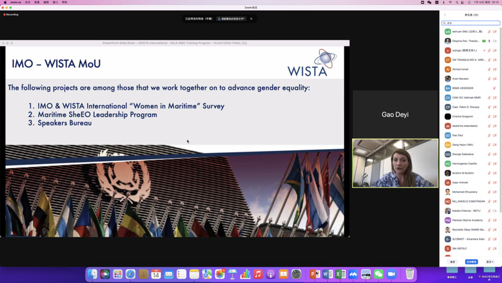Open the Apple menu
Screen dimensions: 502x283
(x=5, y=3)
